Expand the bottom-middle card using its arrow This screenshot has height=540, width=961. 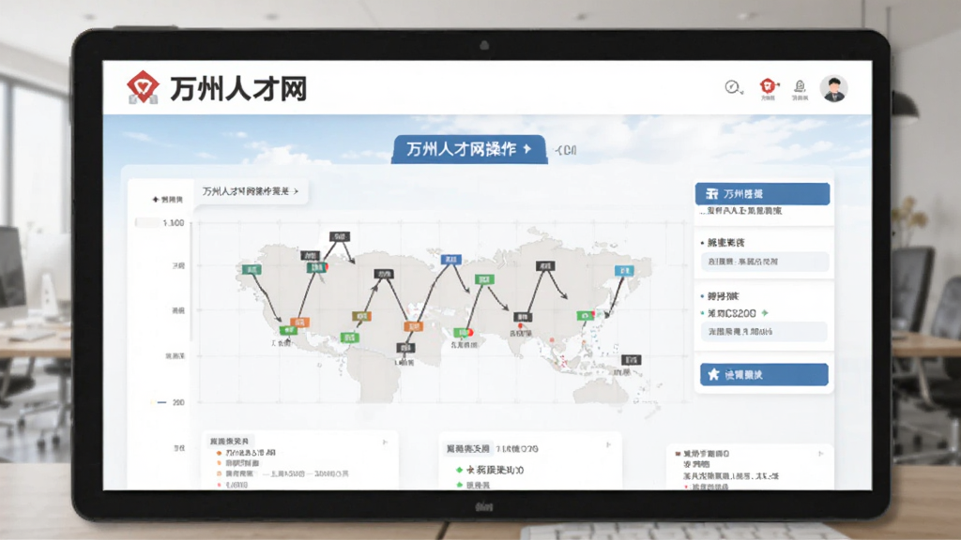click(608, 445)
